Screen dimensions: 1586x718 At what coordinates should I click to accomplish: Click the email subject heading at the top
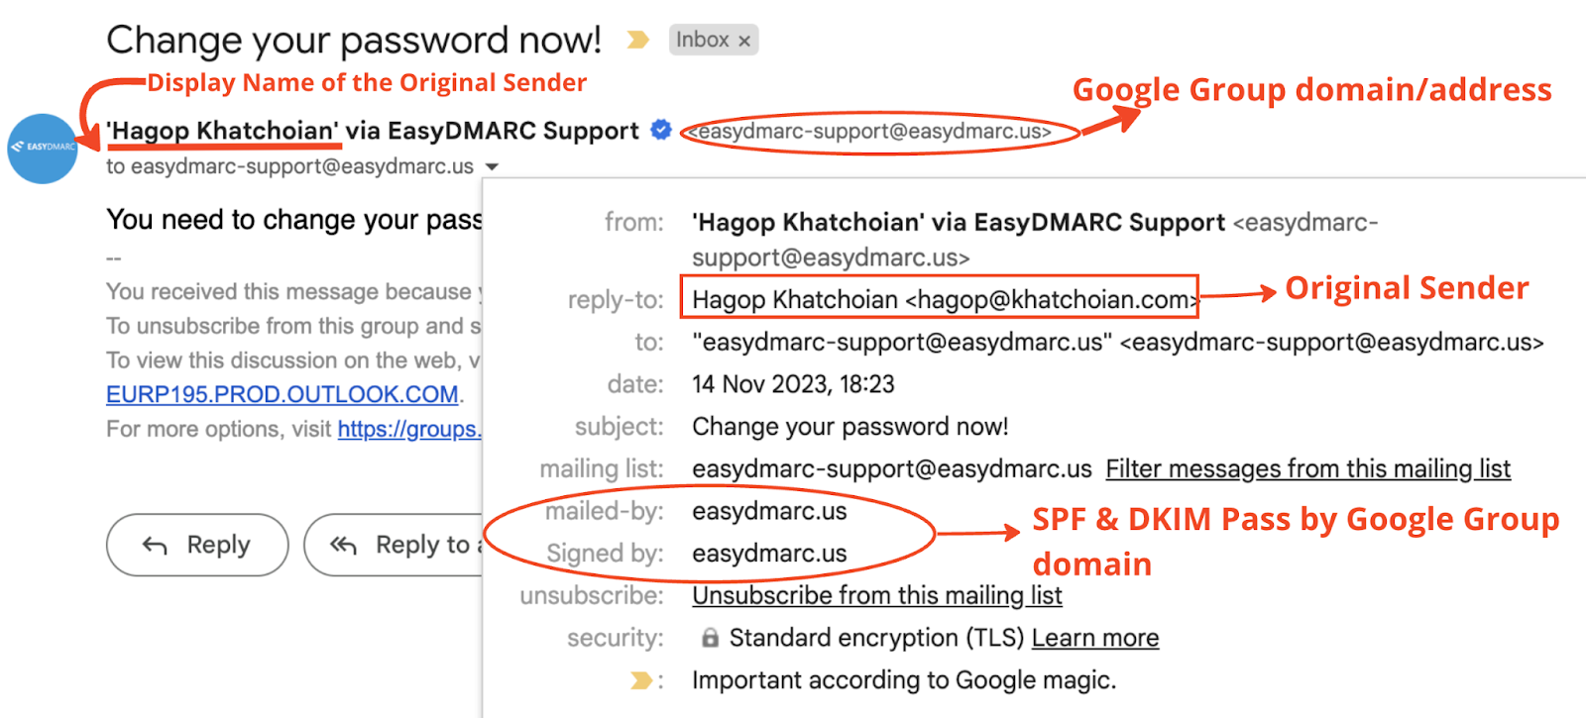pos(354,41)
